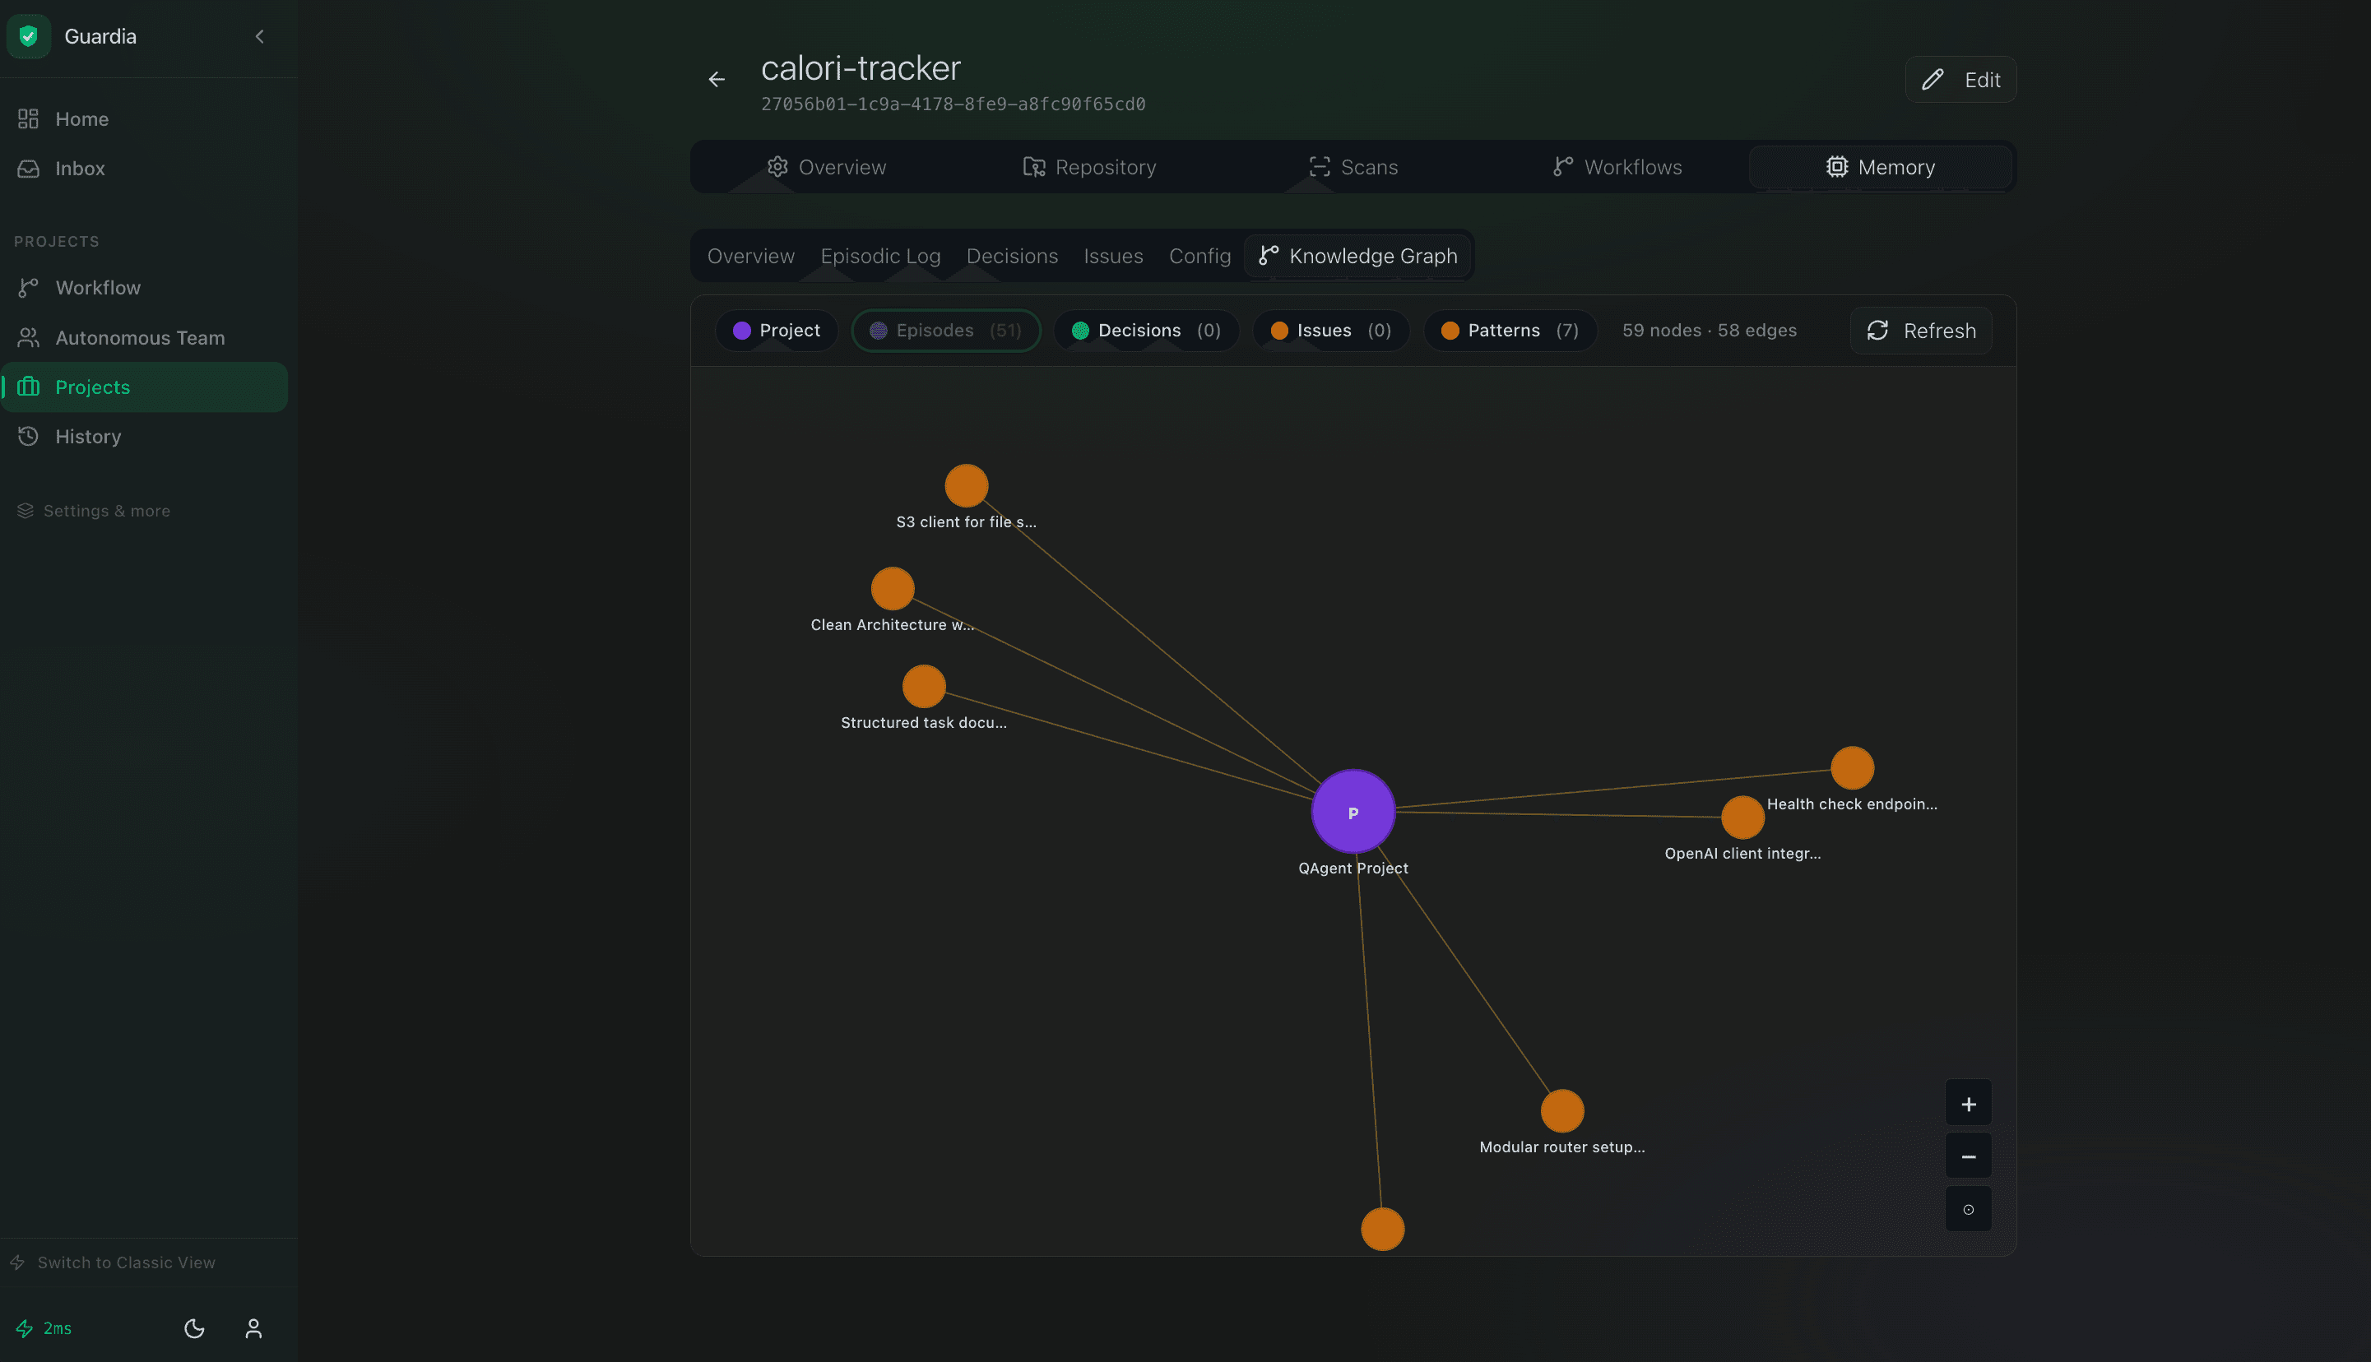Click the S3 client for file node
Image resolution: width=2371 pixels, height=1362 pixels.
(967, 486)
